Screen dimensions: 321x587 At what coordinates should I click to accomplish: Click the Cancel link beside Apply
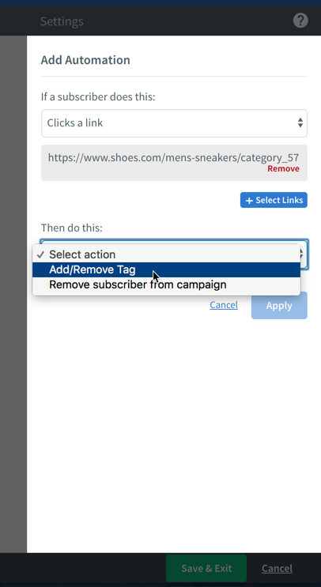tap(224, 305)
